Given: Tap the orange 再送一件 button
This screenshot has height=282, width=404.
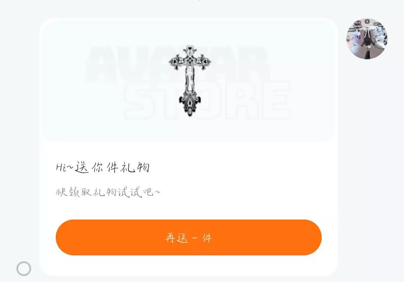Looking at the screenshot, I should click(x=189, y=237).
